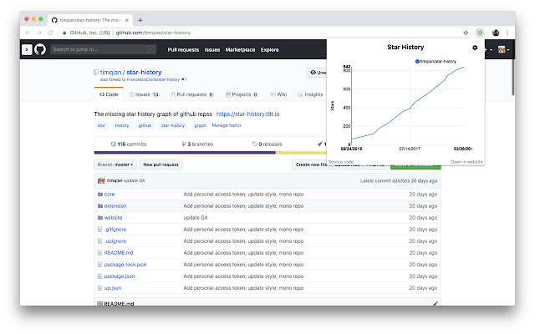This screenshot has height=334, width=535.
Task: Open the package.json file
Action: [120, 276]
